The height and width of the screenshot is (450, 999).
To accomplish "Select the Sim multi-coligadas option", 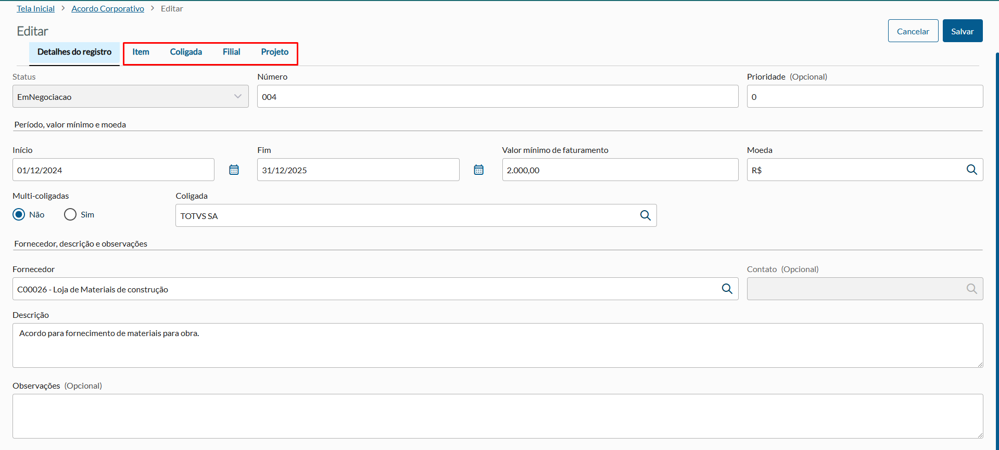I will tap(70, 214).
